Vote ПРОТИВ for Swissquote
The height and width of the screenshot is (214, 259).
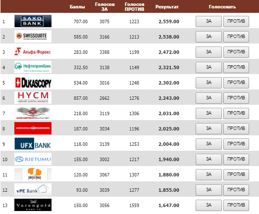pos(236,37)
